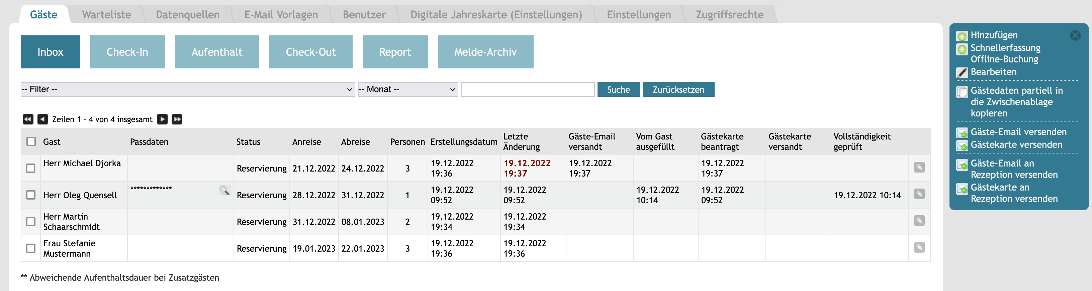Click the search text field

[527, 90]
